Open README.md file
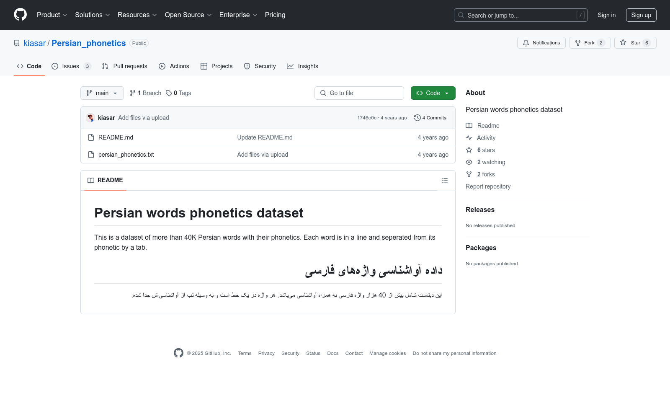The width and height of the screenshot is (670, 419). click(x=116, y=137)
